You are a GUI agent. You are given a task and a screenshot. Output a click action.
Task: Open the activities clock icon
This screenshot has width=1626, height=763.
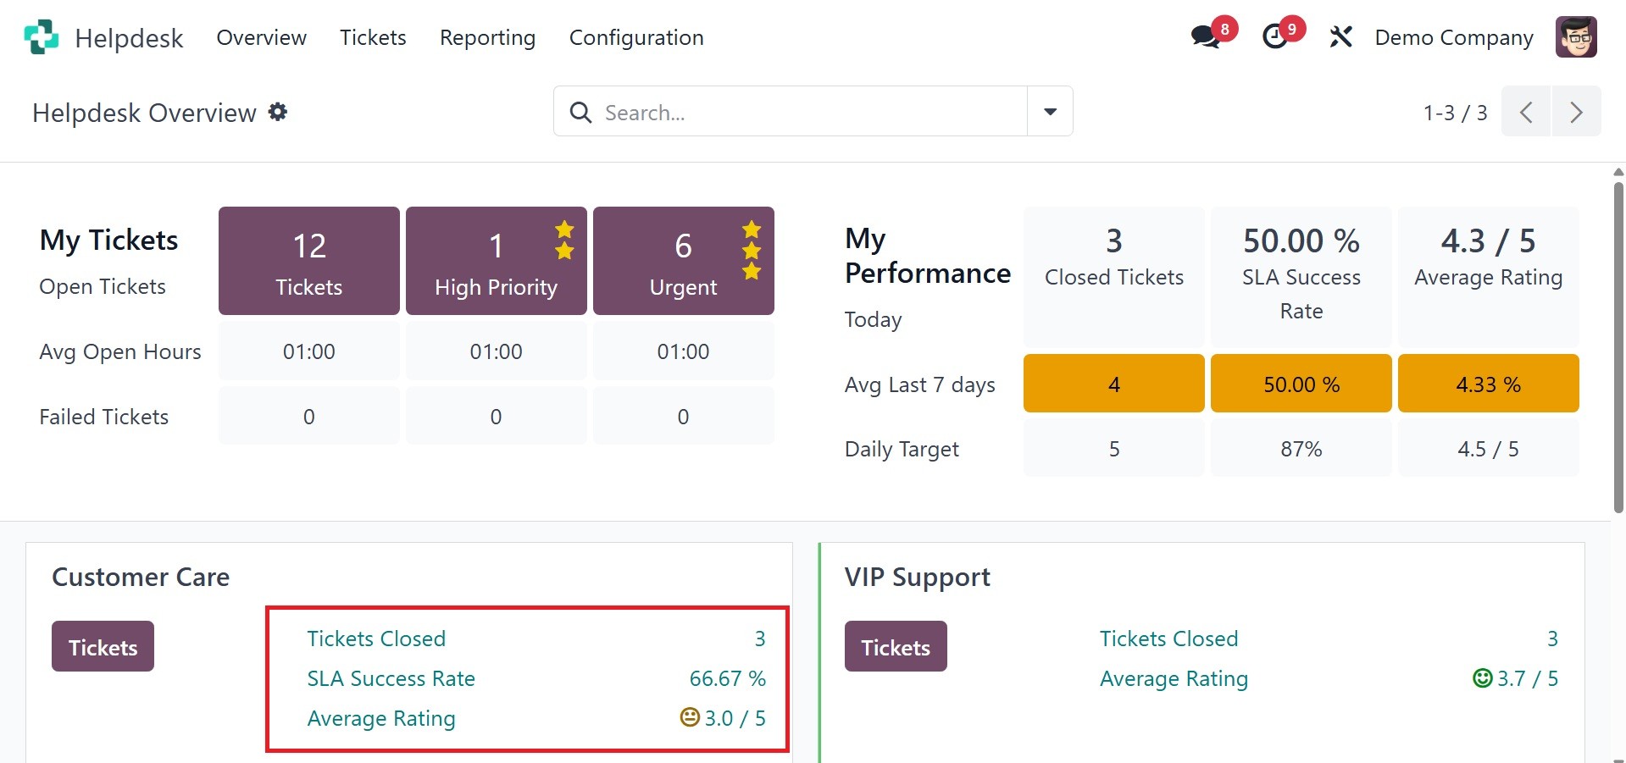tap(1275, 37)
